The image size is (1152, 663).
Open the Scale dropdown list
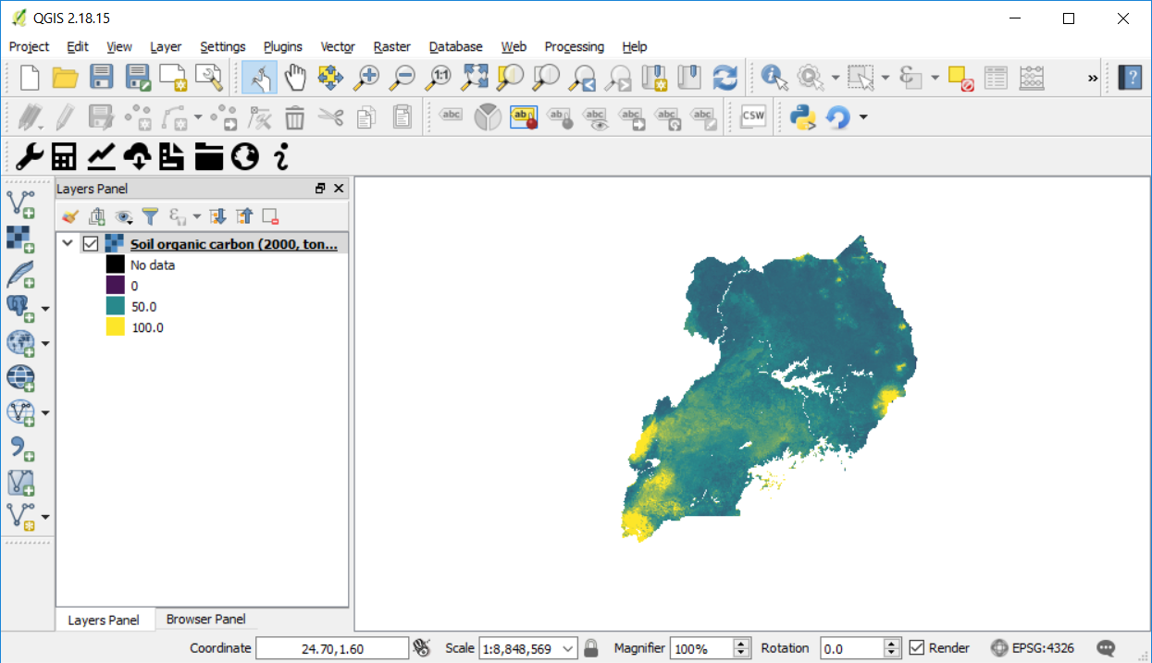pyautogui.click(x=568, y=648)
